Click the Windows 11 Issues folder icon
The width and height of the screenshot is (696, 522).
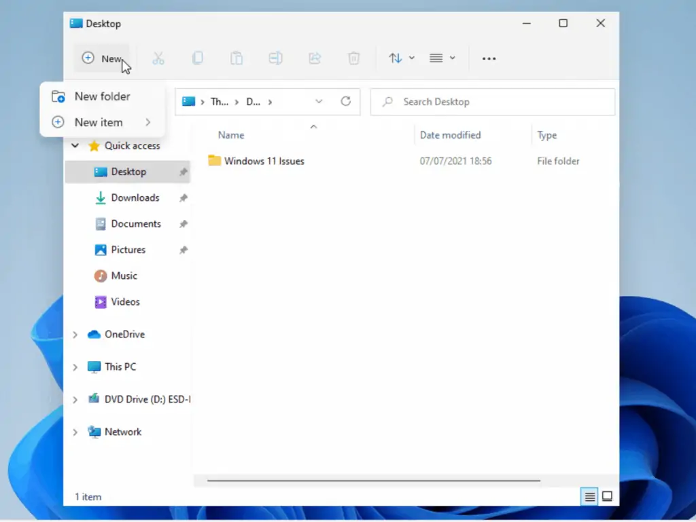tap(214, 160)
